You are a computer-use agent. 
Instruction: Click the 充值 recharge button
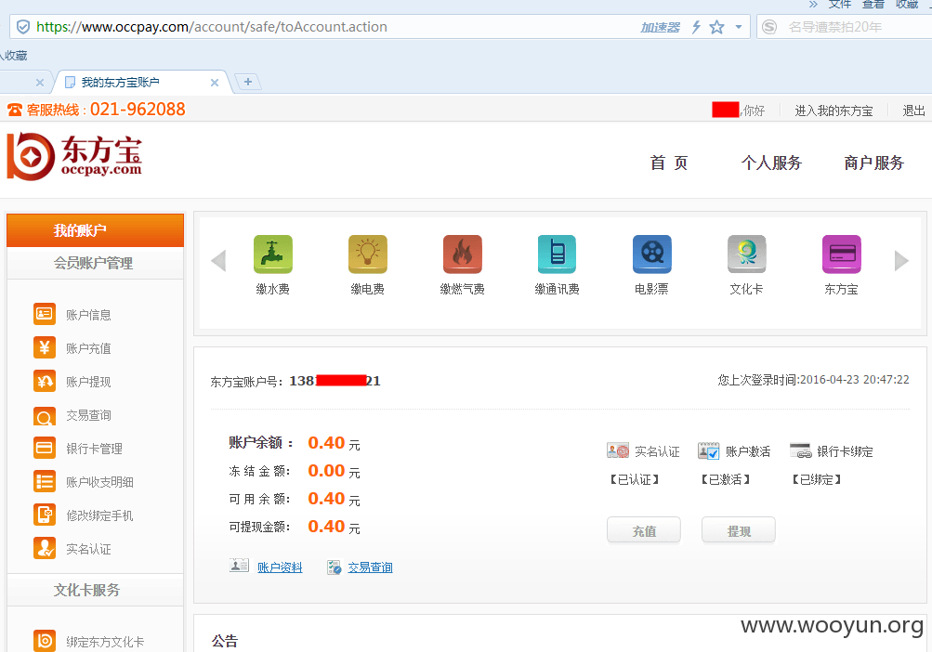[x=644, y=530]
